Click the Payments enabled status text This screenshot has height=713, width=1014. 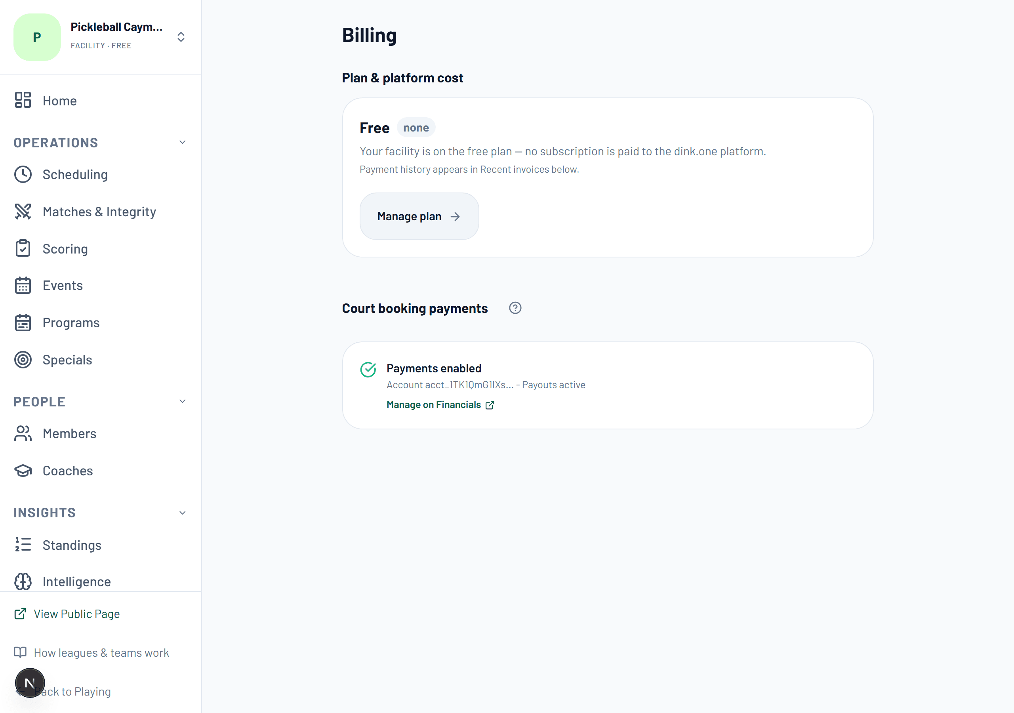click(x=434, y=368)
